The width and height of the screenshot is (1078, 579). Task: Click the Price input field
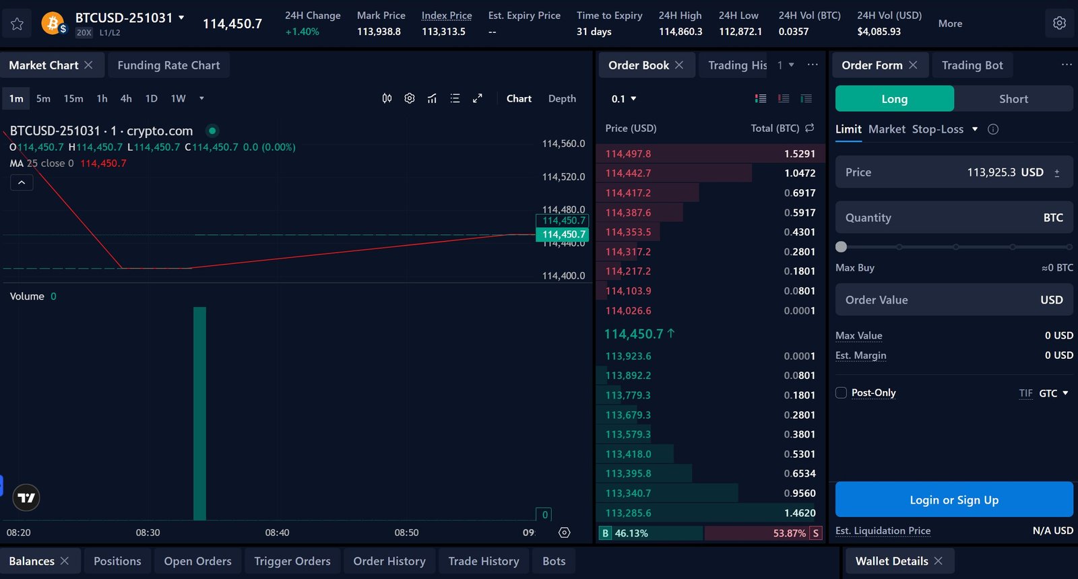pos(954,172)
